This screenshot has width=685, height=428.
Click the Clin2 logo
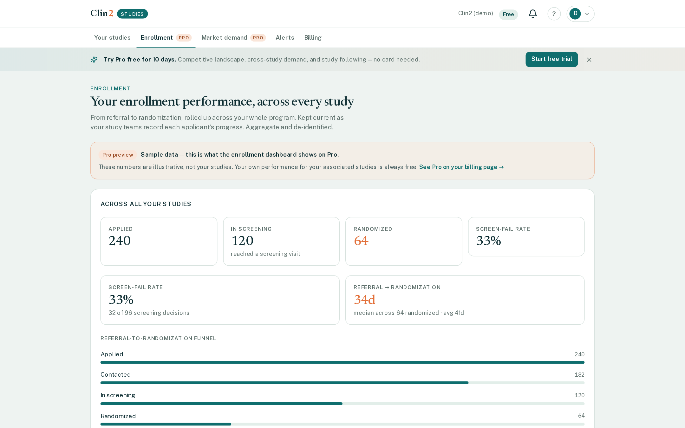102,13
